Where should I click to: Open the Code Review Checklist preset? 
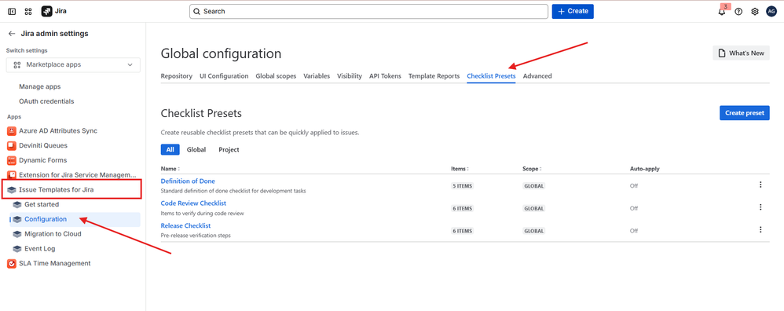point(193,203)
